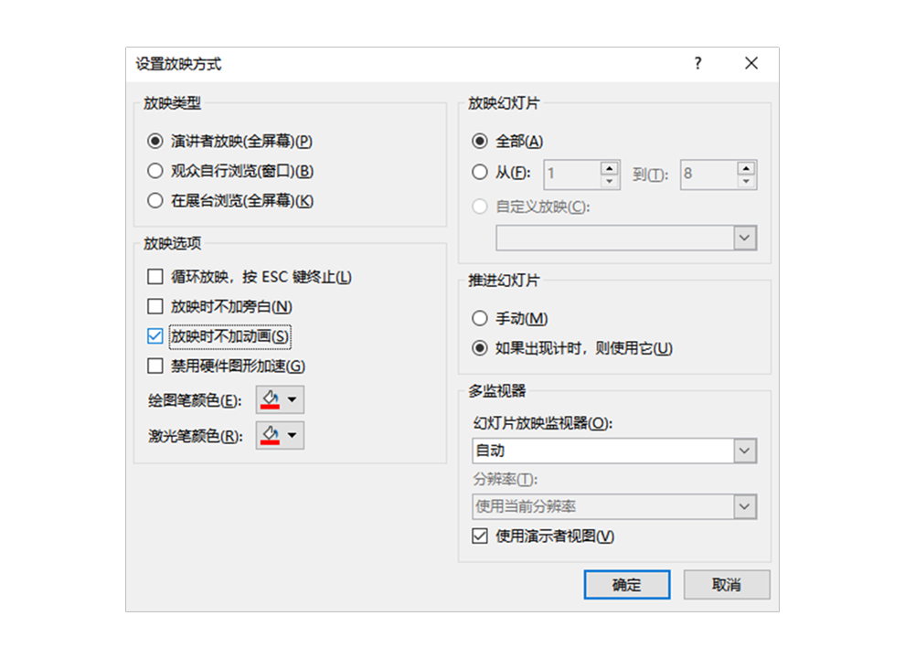
Task: Click the 从 slide number input field
Action: [571, 175]
